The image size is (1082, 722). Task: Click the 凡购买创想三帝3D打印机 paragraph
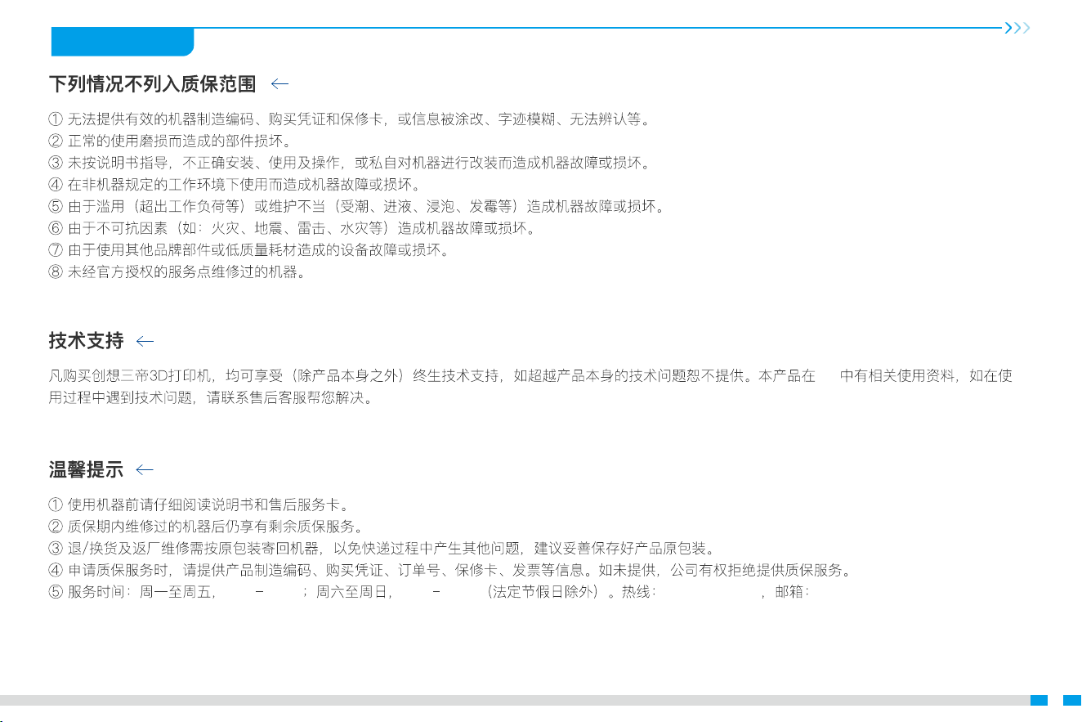tap(531, 387)
